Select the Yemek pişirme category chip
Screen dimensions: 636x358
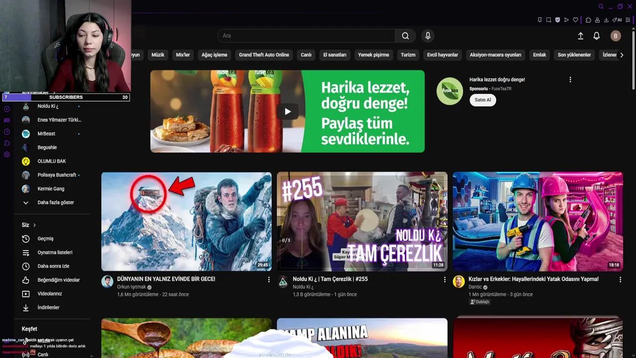coord(374,55)
